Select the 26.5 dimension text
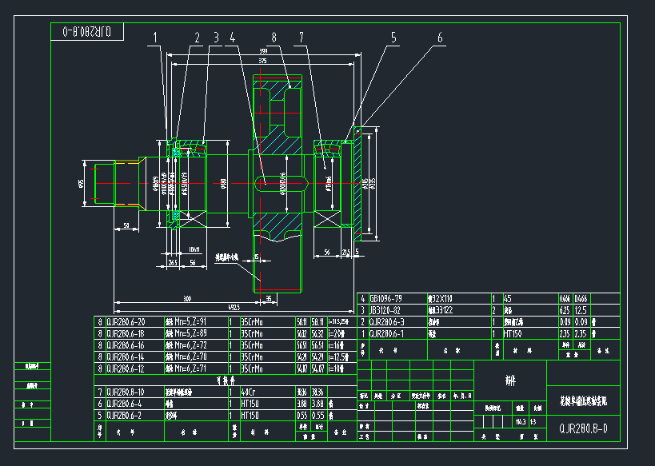655x466 pixels. pyautogui.click(x=173, y=263)
